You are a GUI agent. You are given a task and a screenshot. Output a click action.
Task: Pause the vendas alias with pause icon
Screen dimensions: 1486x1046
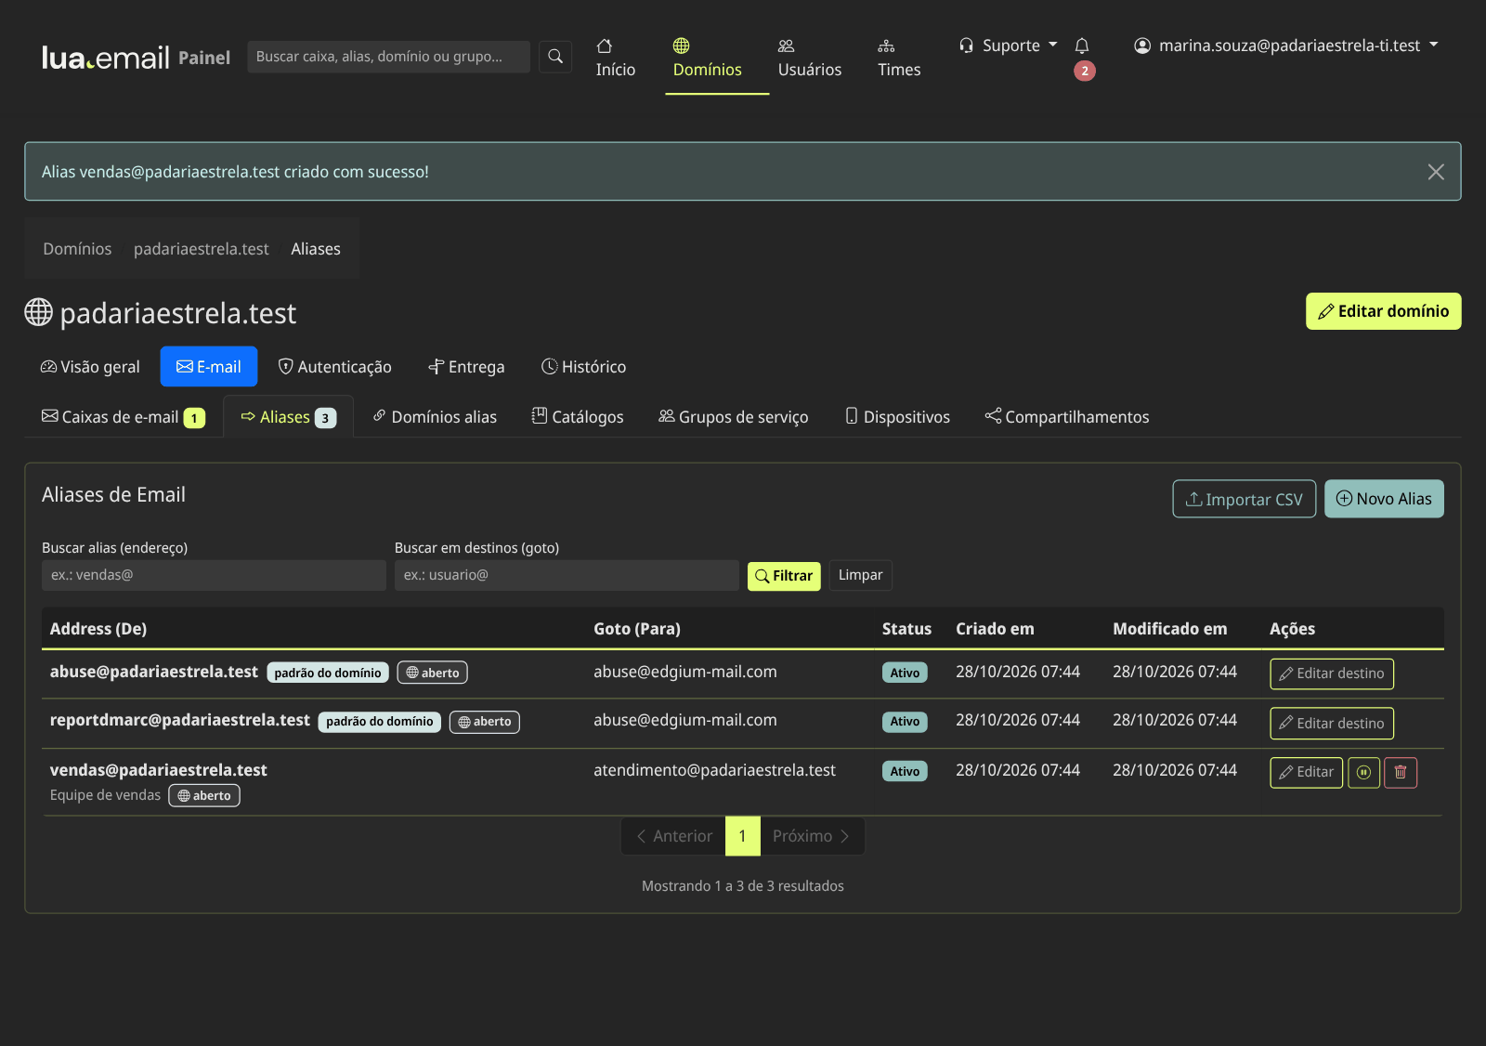coord(1363,773)
